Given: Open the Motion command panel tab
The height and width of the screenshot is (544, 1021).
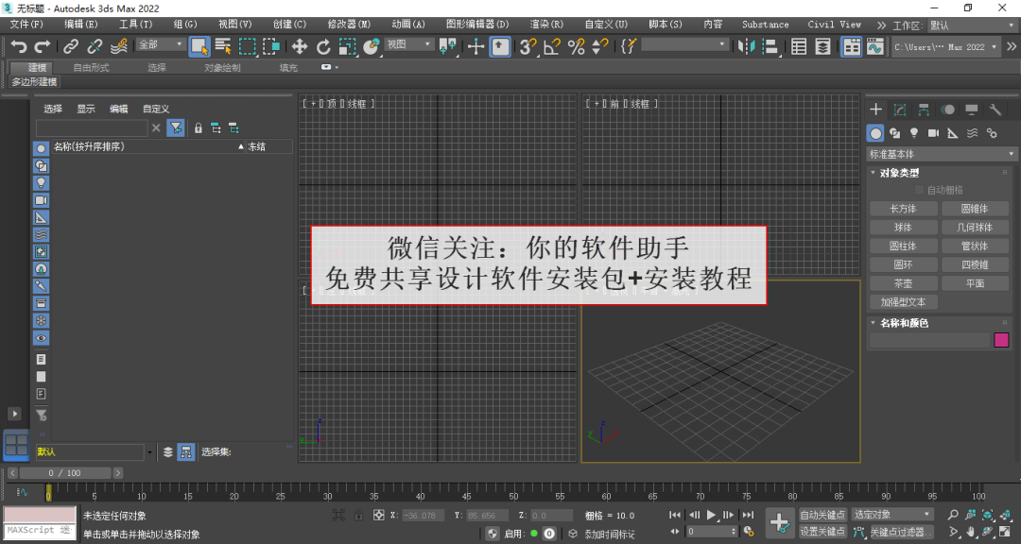Looking at the screenshot, I should pyautogui.click(x=947, y=110).
